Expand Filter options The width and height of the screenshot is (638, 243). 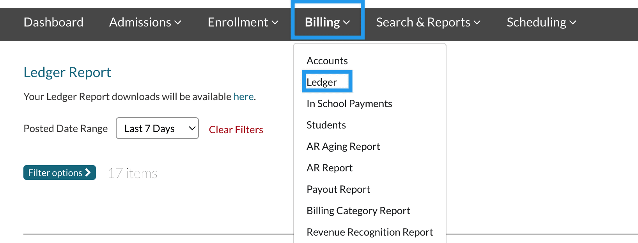pos(60,173)
